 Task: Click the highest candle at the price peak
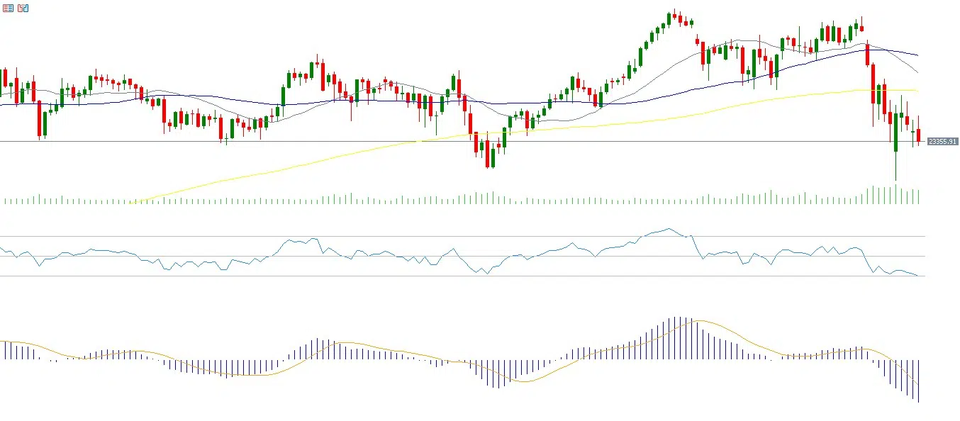click(x=674, y=17)
